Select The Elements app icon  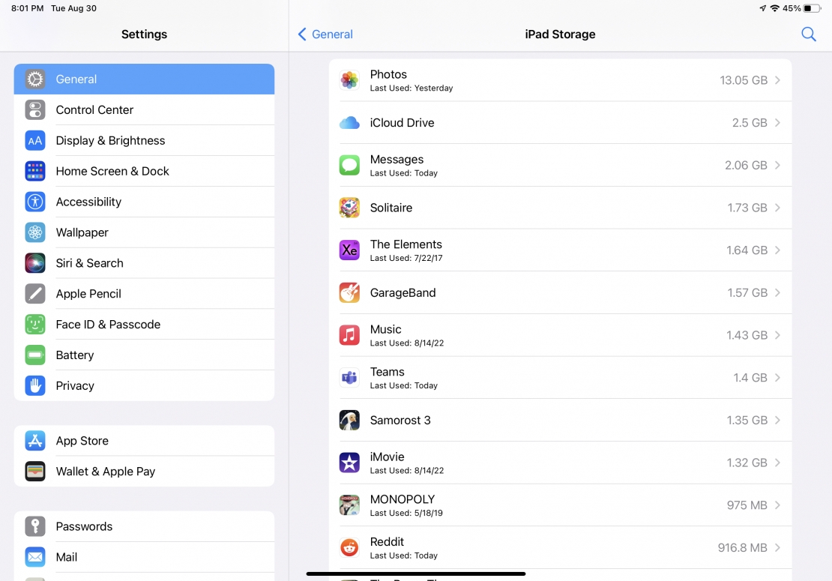click(349, 250)
